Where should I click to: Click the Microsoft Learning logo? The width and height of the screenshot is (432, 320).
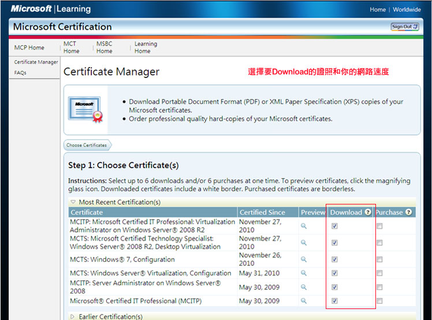pos(51,9)
